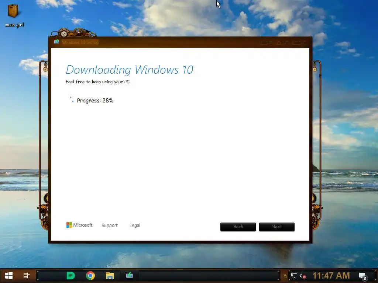Open the Support link
This screenshot has width=378, height=283.
[109, 226]
